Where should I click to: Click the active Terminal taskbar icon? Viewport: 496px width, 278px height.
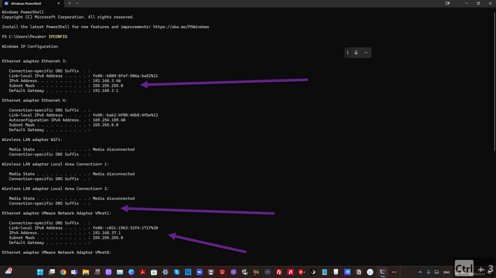pos(383,272)
